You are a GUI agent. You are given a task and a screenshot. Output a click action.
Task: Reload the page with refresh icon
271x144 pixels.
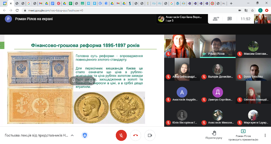[x=18, y=10]
